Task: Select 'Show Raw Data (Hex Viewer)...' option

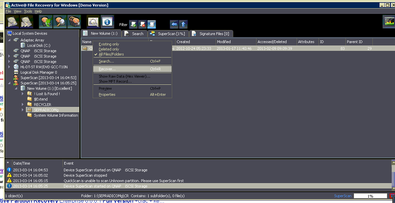Action: click(x=124, y=77)
